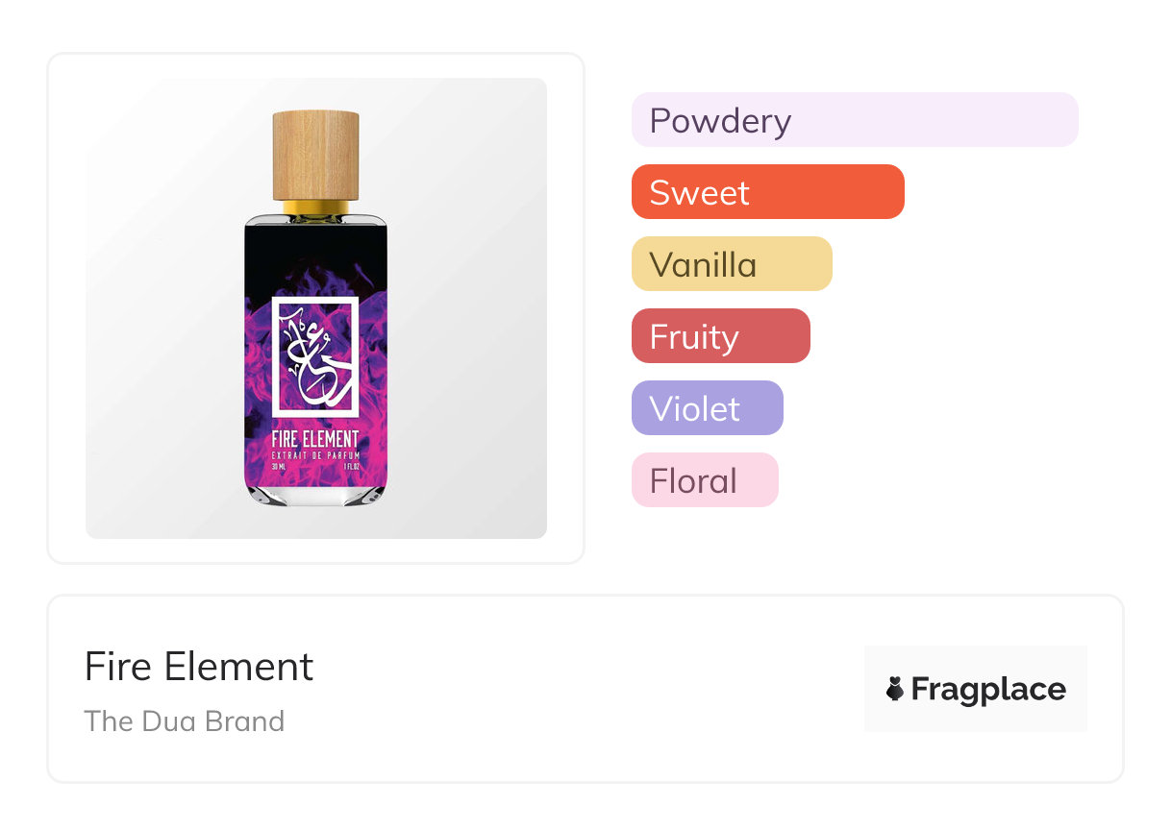
Task: Choose the pink Floral accord bar
Action: [704, 480]
